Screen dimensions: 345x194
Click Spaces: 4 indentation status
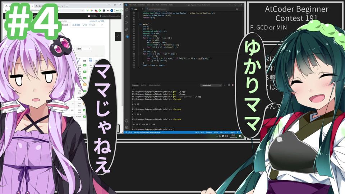(209, 133)
